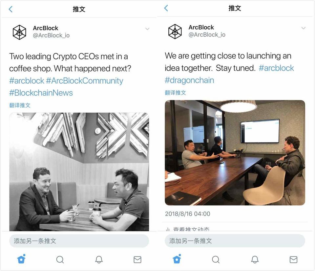Open ArcBlock profile logo in right tweet
315x271 pixels.
tap(175, 31)
